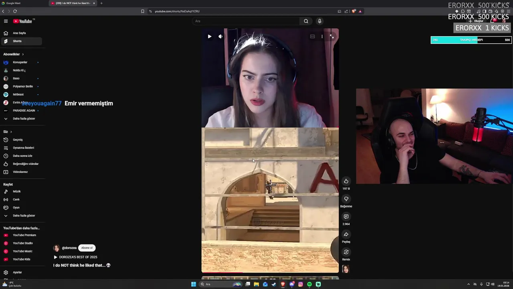Open a new browser tab
513x289 pixels.
[101, 3]
